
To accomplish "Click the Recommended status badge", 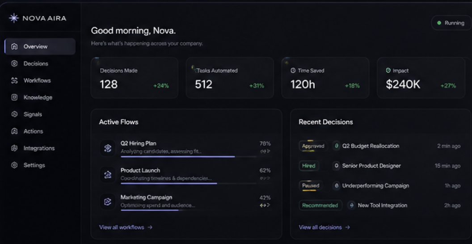I will pyautogui.click(x=320, y=206).
